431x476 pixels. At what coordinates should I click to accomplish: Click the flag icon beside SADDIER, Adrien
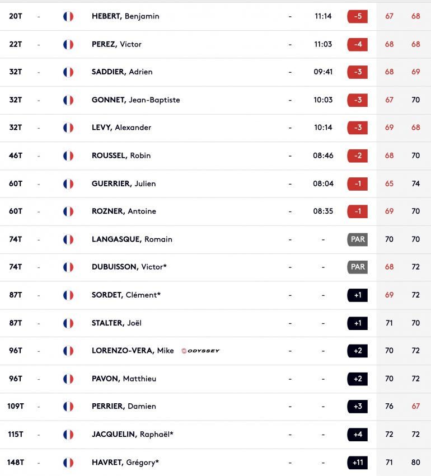click(68, 72)
